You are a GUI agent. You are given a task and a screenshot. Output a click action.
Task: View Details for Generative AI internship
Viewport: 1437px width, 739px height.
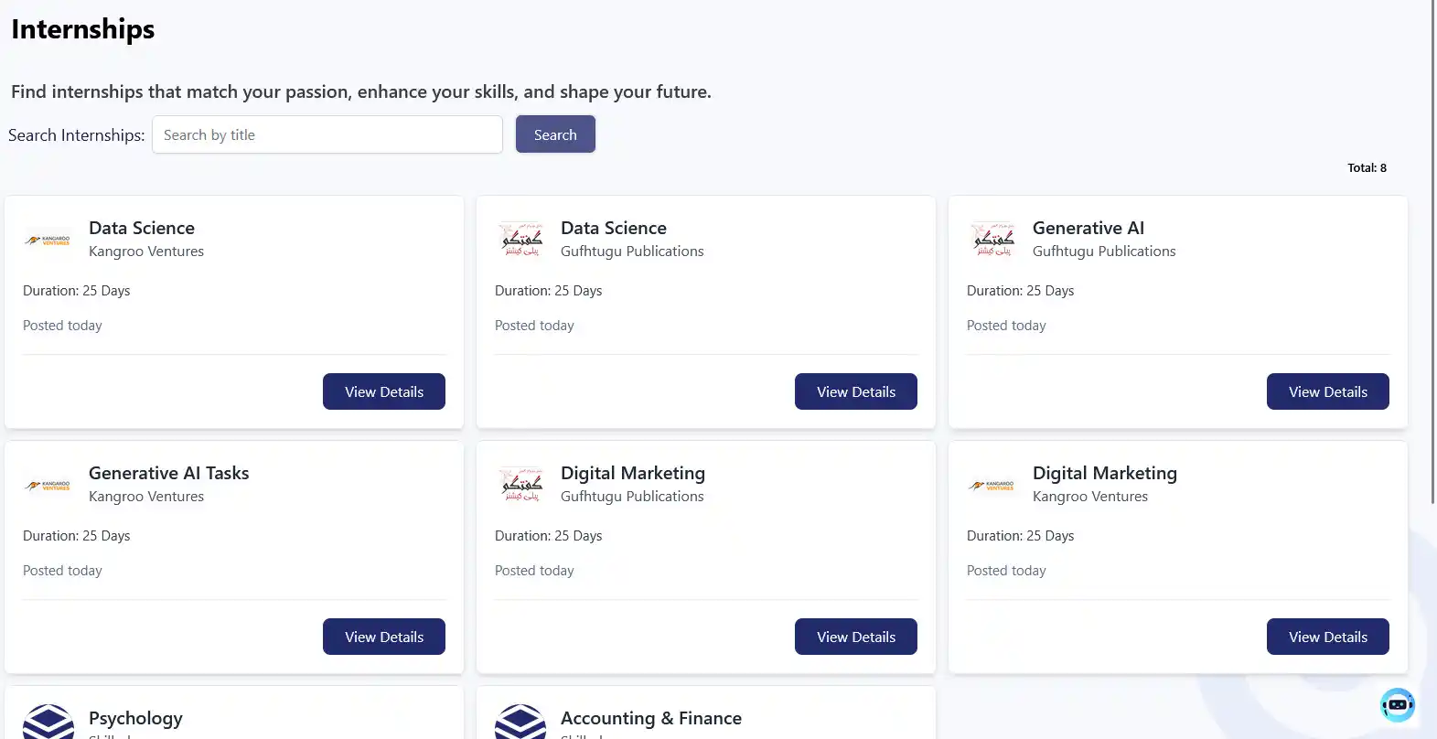[1328, 391]
